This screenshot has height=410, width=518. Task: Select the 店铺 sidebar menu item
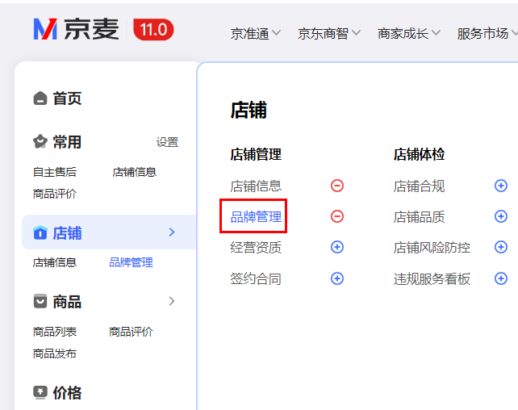[x=109, y=232]
